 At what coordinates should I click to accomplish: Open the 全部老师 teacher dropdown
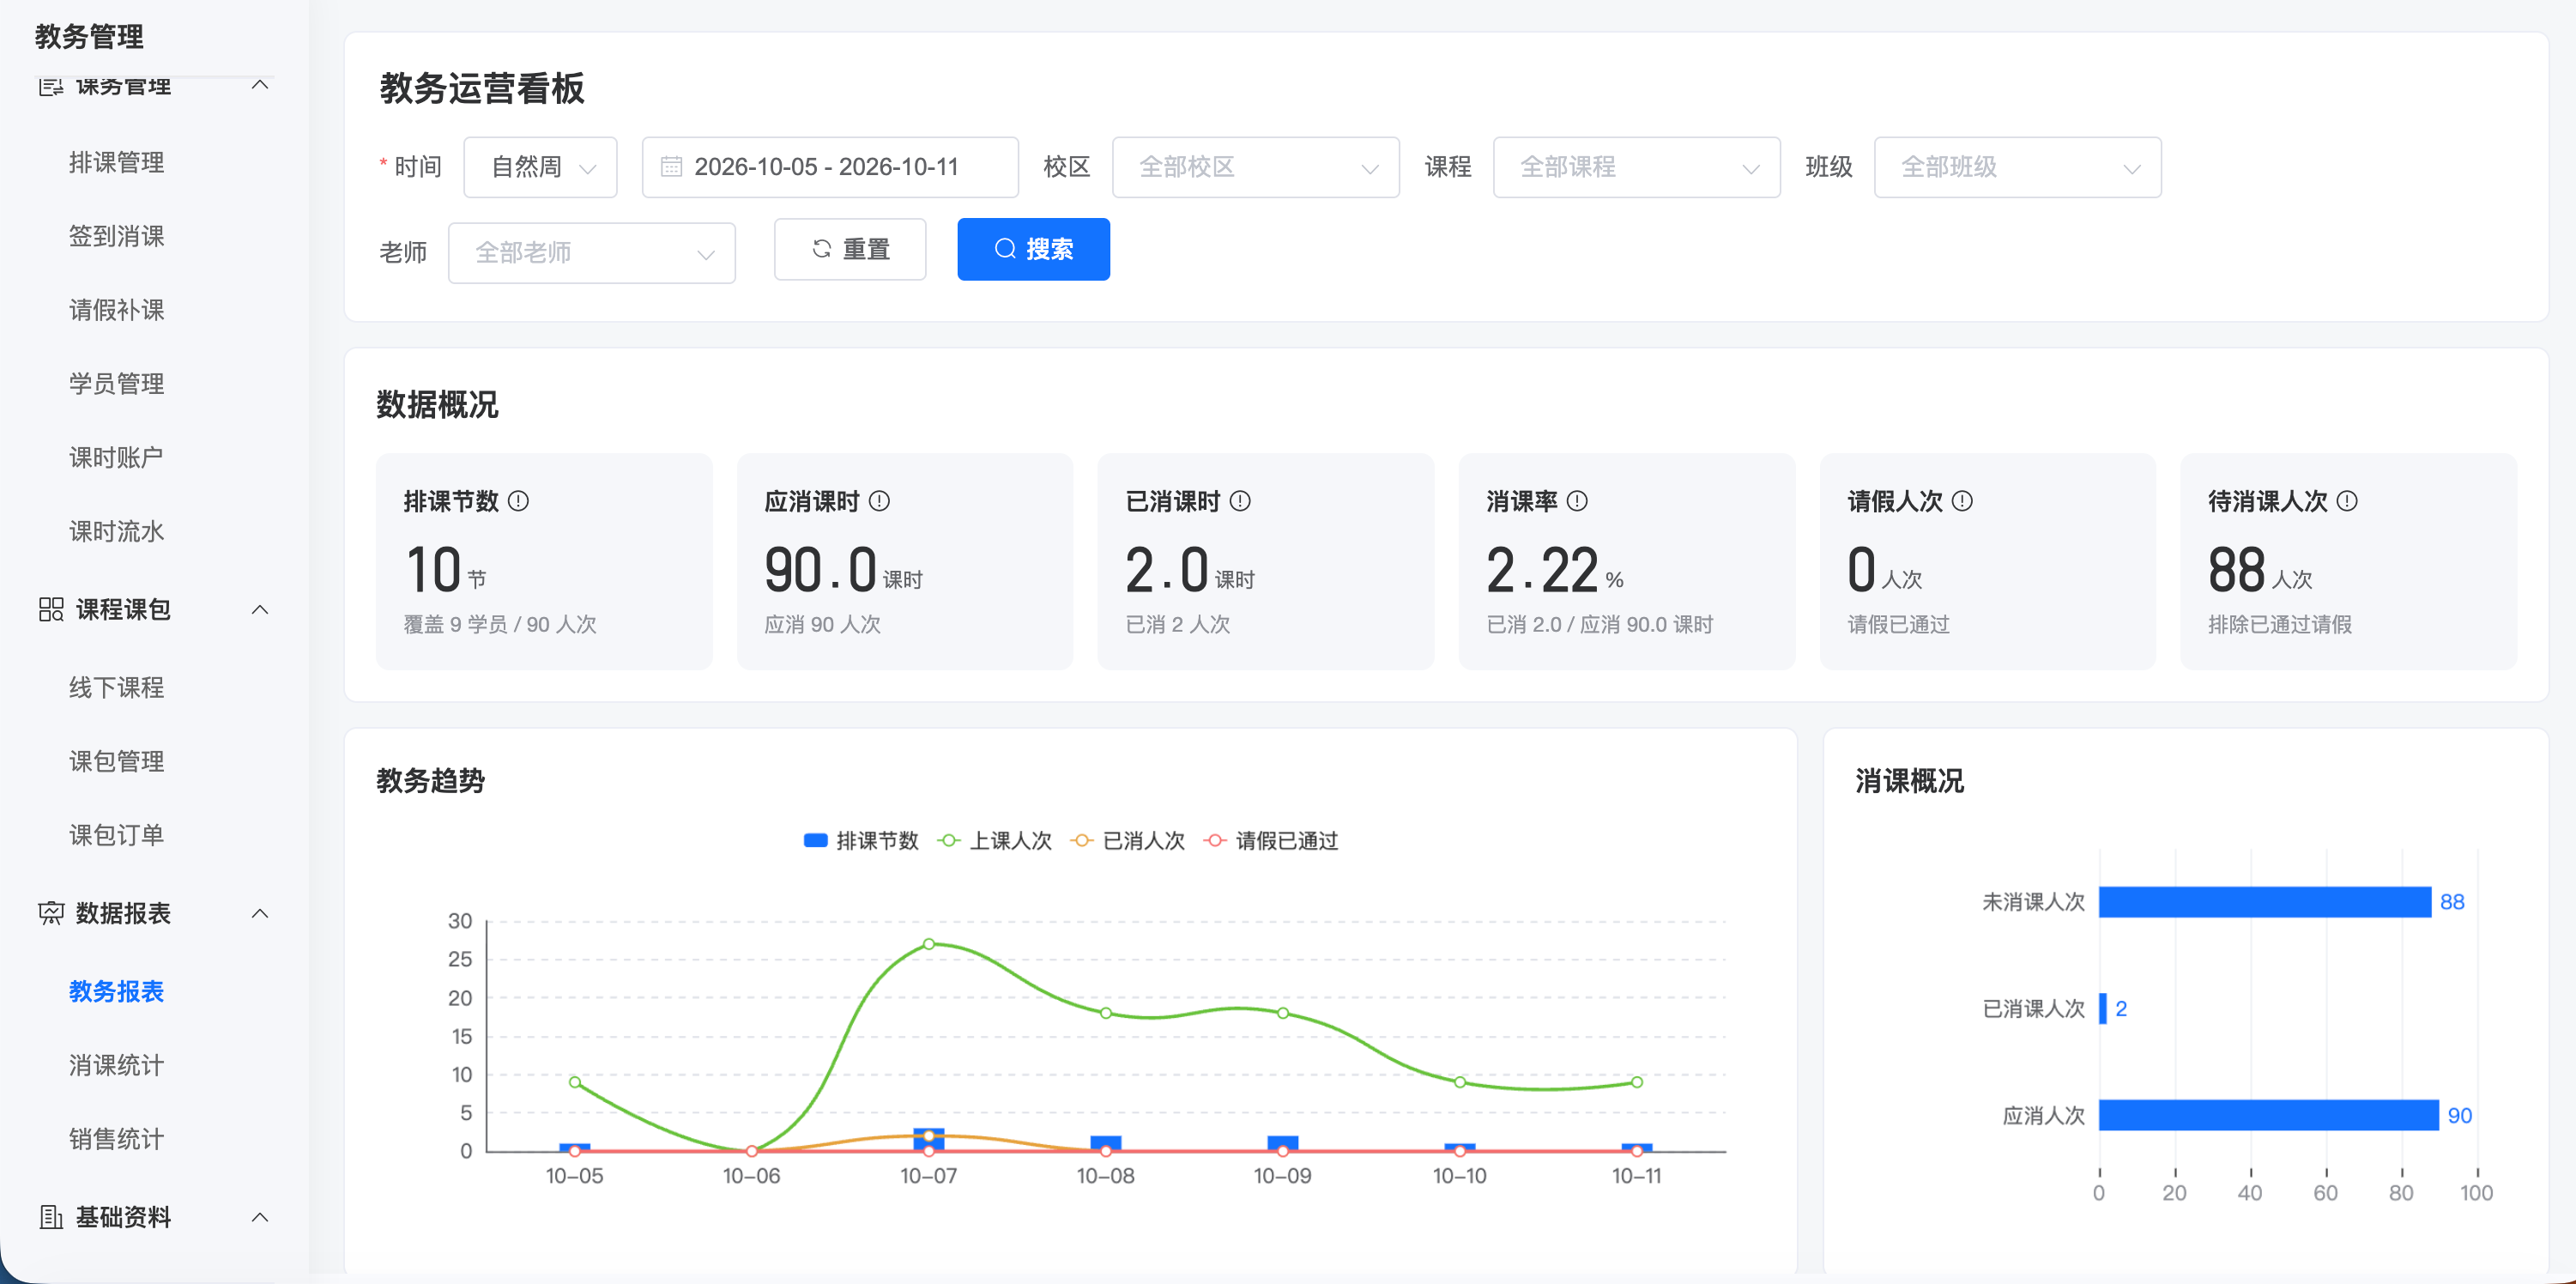coord(592,253)
